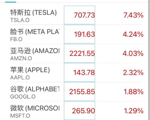Select the FB.O ticker symbol
The image size is (150, 120).
pos(16,39)
